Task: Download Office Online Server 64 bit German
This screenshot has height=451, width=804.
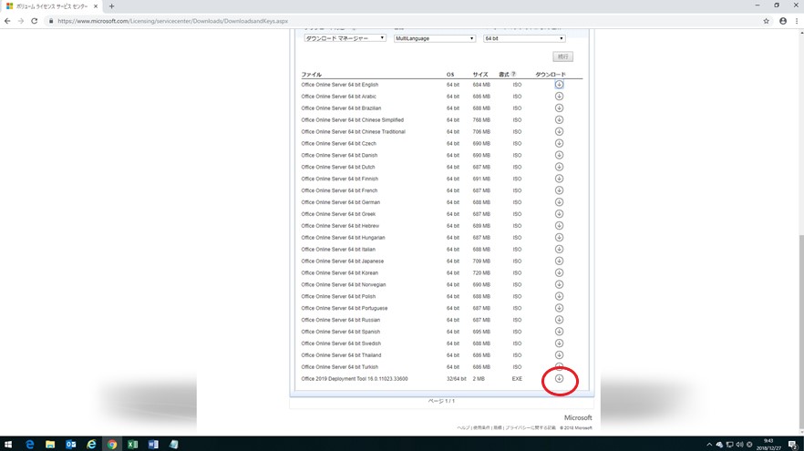Action: point(559,202)
